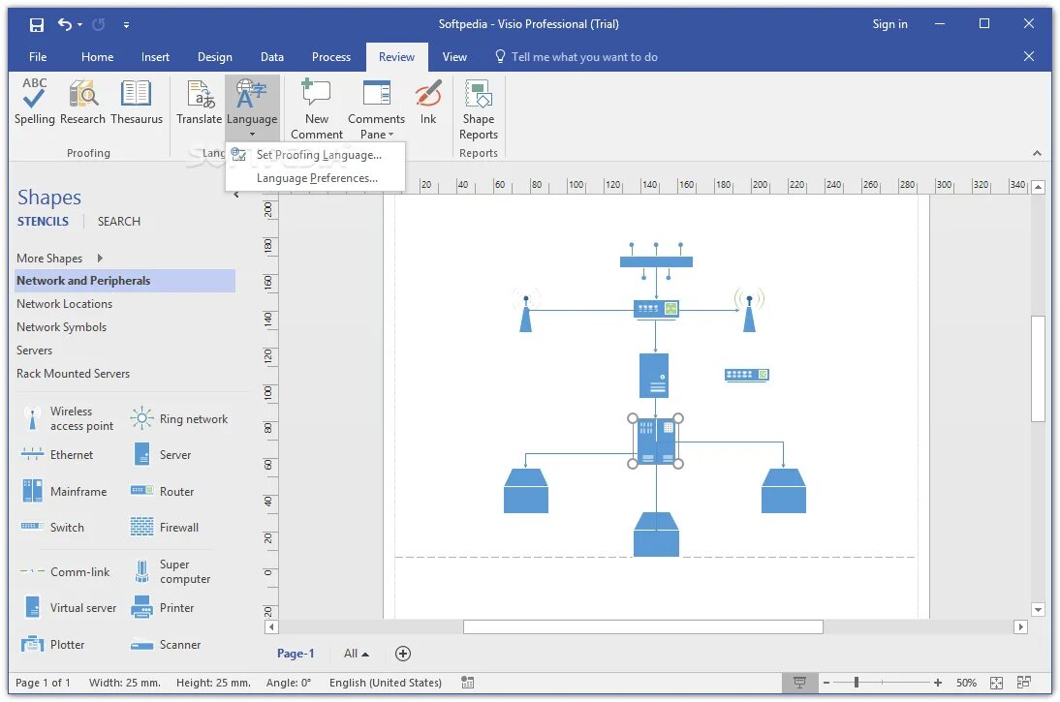This screenshot has height=702, width=1060.
Task: Pick the Comm-link shape
Action: 65,571
